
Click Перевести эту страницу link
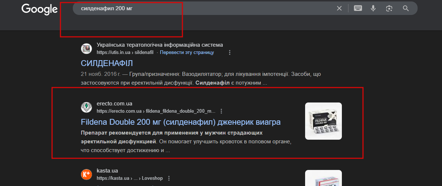coord(187,53)
